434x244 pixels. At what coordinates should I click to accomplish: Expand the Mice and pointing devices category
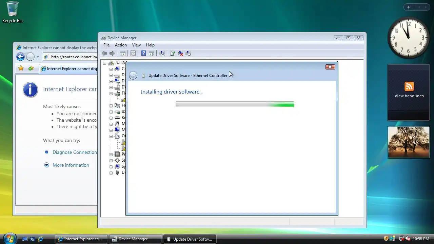pos(111,124)
